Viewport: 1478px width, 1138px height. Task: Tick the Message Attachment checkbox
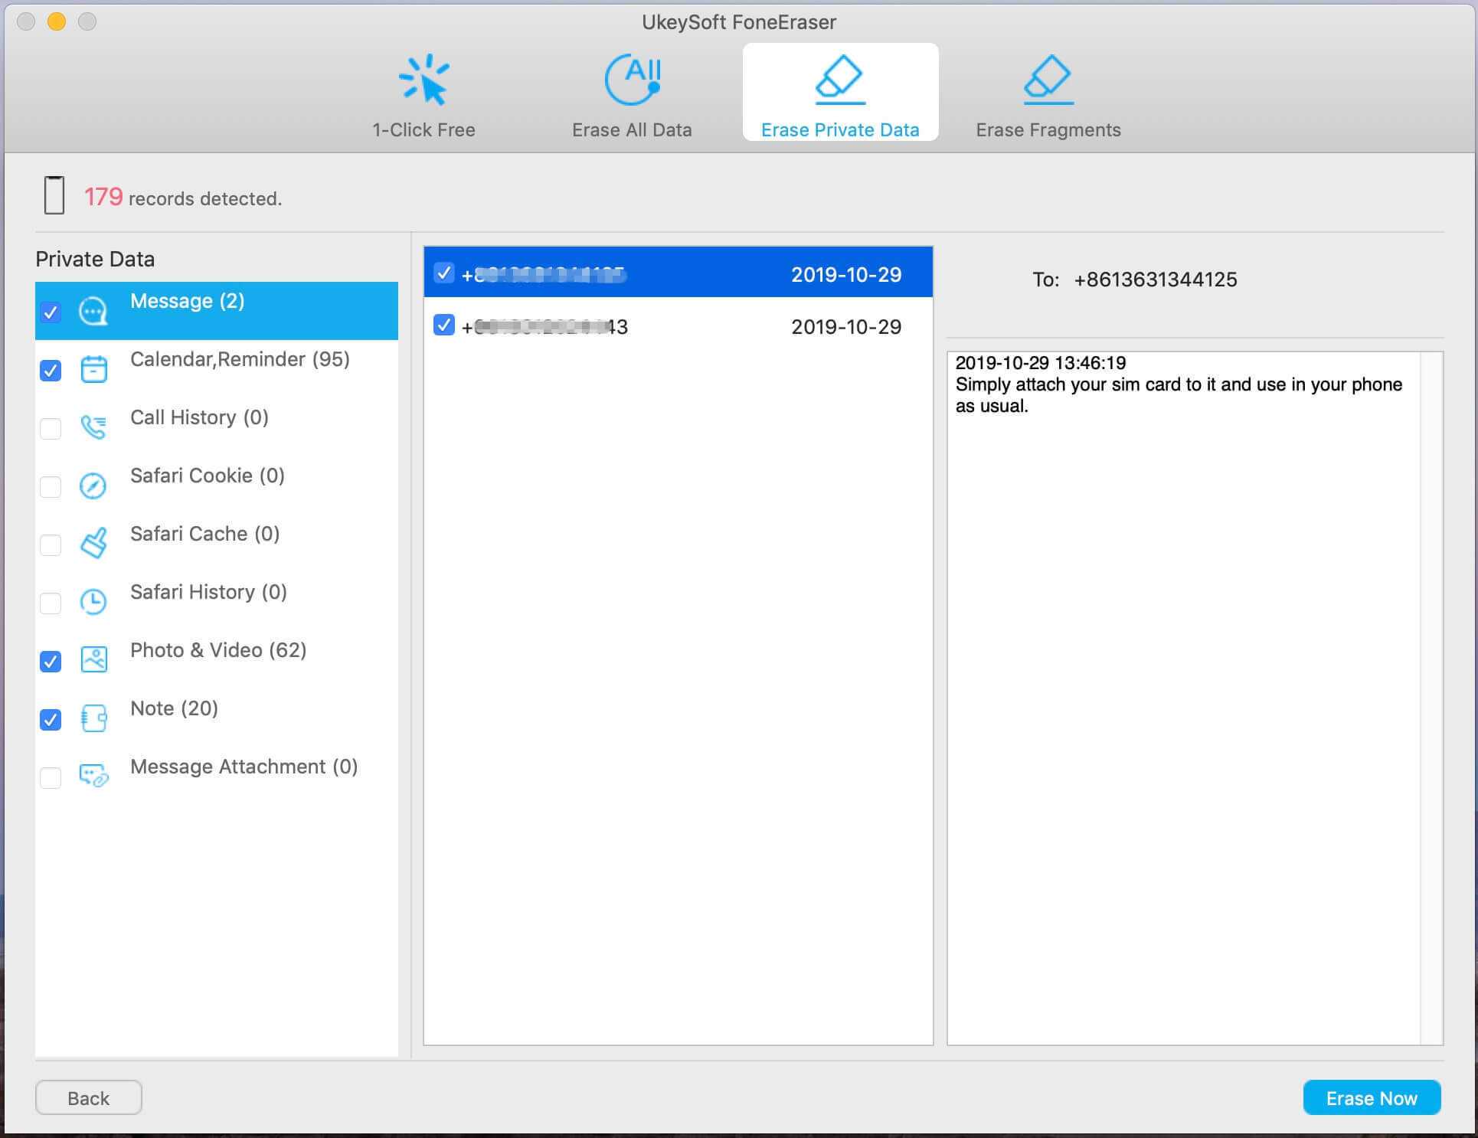51,777
